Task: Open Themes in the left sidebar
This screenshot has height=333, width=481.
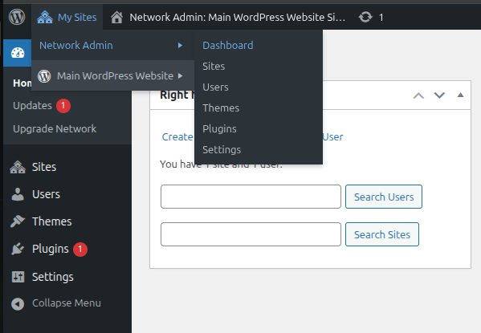Action: pyautogui.click(x=52, y=221)
